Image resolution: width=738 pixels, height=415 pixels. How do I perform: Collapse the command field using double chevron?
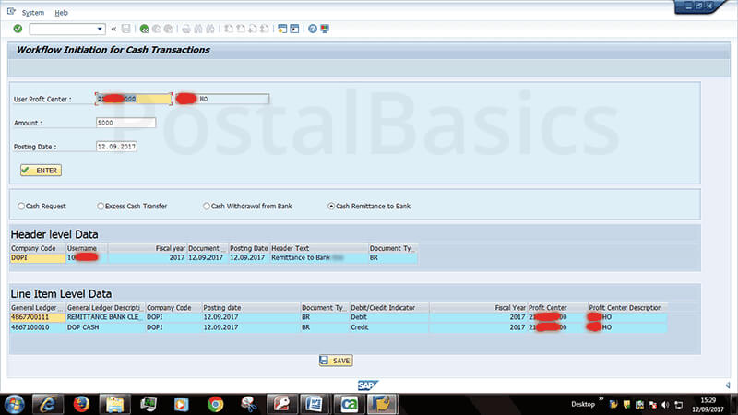point(113,29)
